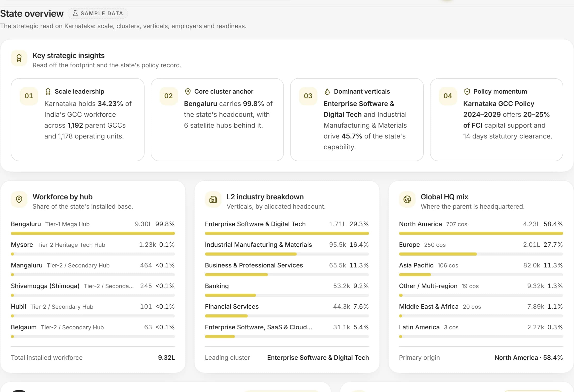Viewport: 574px width, 392px height.
Task: Click the Latin America region label
Action: coord(419,327)
